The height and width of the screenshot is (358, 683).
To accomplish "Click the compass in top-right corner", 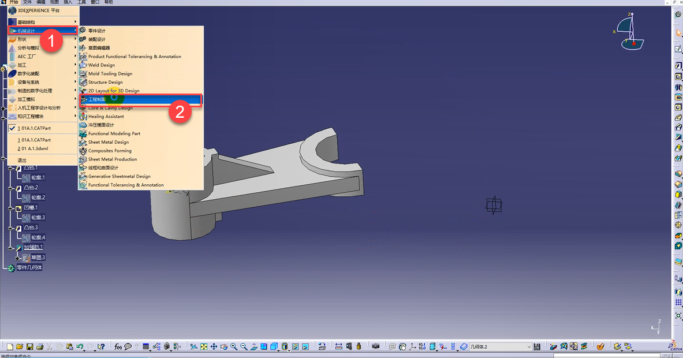I will point(630,32).
